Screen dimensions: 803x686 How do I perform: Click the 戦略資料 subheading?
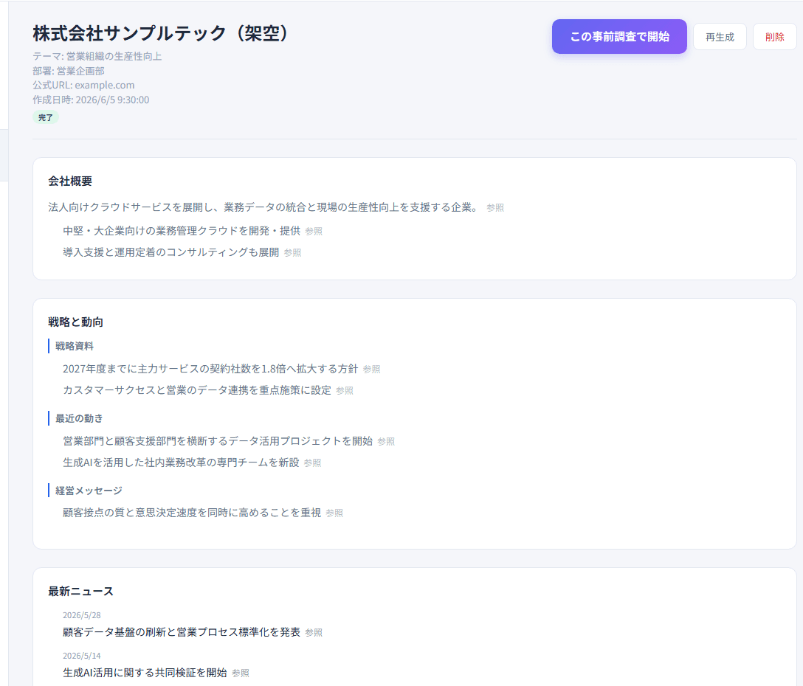[75, 346]
